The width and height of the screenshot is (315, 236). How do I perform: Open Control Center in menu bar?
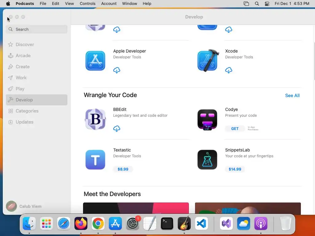click(267, 4)
